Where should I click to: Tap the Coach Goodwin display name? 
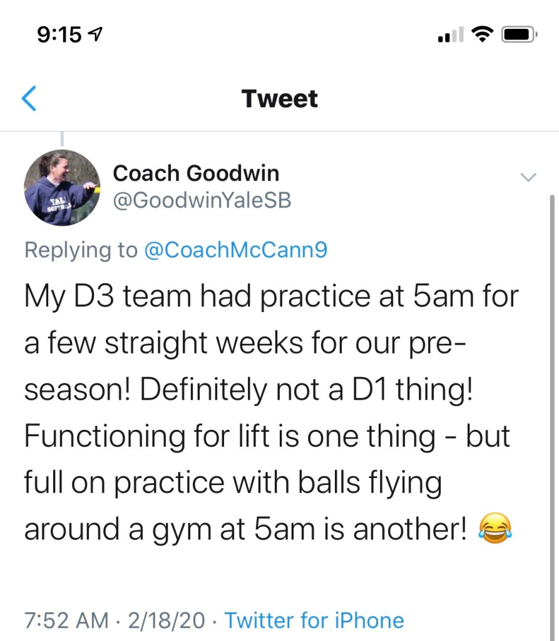[x=195, y=173]
